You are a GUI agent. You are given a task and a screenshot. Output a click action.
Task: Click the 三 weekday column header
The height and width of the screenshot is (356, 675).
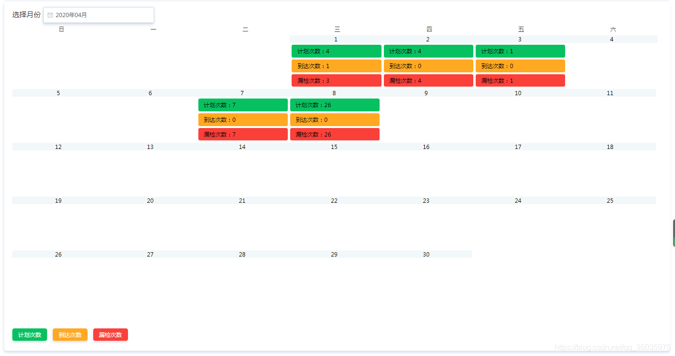click(337, 30)
